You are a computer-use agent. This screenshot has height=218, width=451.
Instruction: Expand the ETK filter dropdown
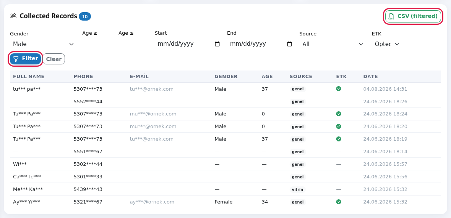pos(387,44)
